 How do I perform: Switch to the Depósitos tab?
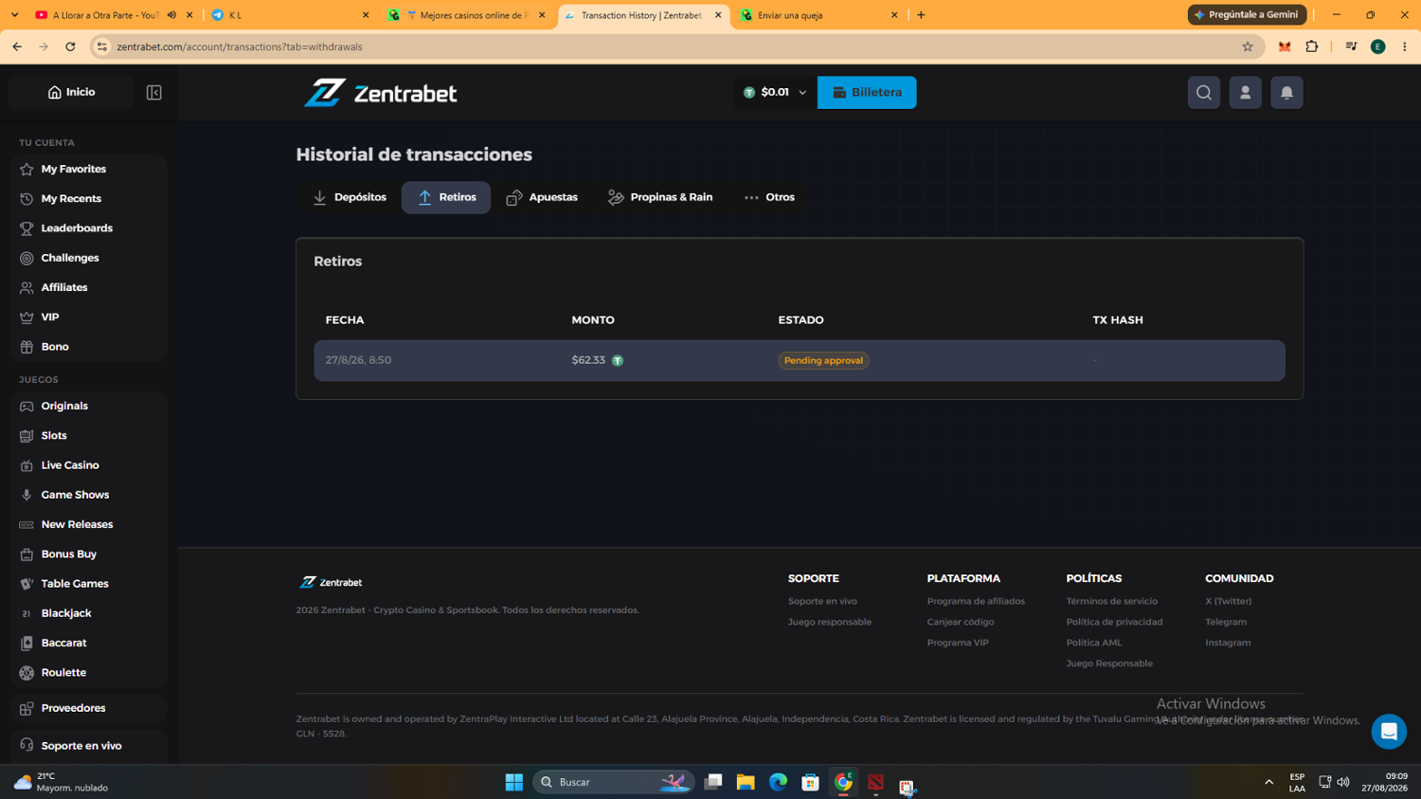[350, 197]
